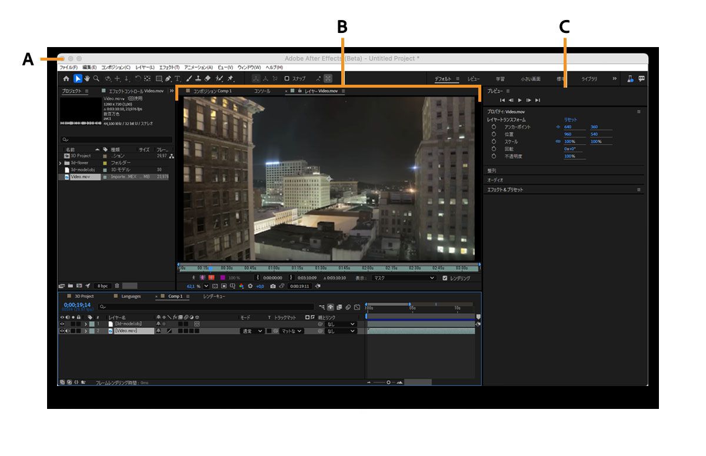Open the マットな track matte dropdown
The height and width of the screenshot is (456, 706).
291,331
